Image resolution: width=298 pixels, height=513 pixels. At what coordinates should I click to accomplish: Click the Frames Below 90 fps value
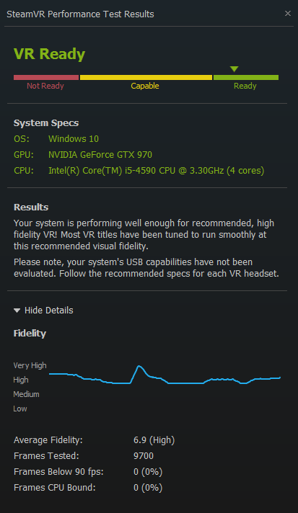[x=148, y=472]
